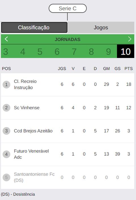This screenshot has width=136, height=200.
Task: Open the Serie C selector
Action: pos(67,8)
